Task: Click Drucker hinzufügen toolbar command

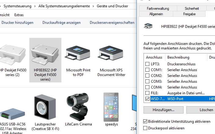Action: click(x=17, y=23)
